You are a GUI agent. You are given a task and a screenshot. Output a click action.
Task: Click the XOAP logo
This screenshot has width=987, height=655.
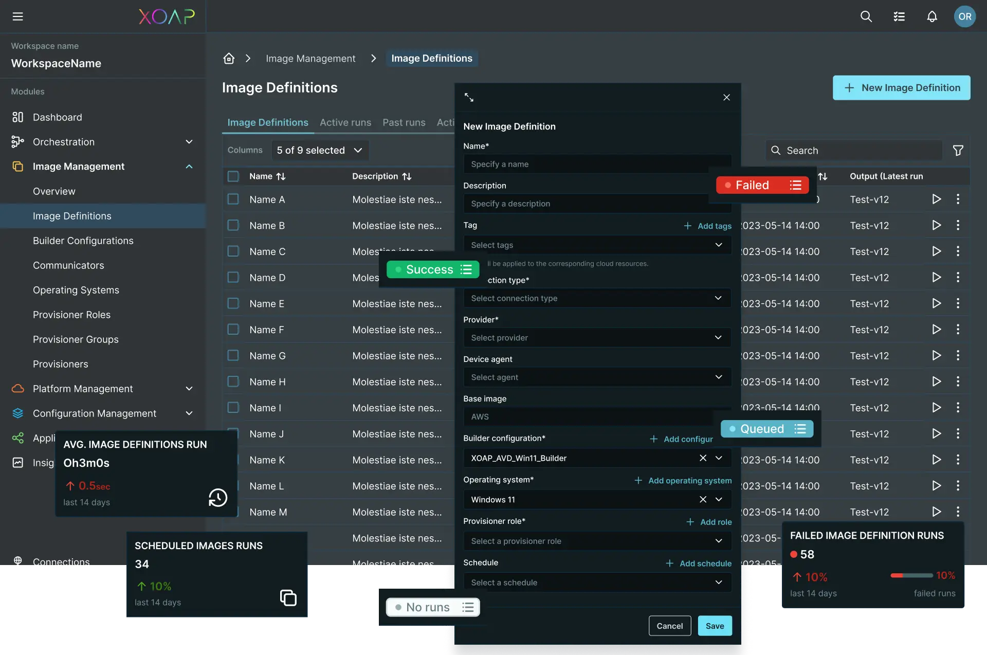(x=167, y=16)
